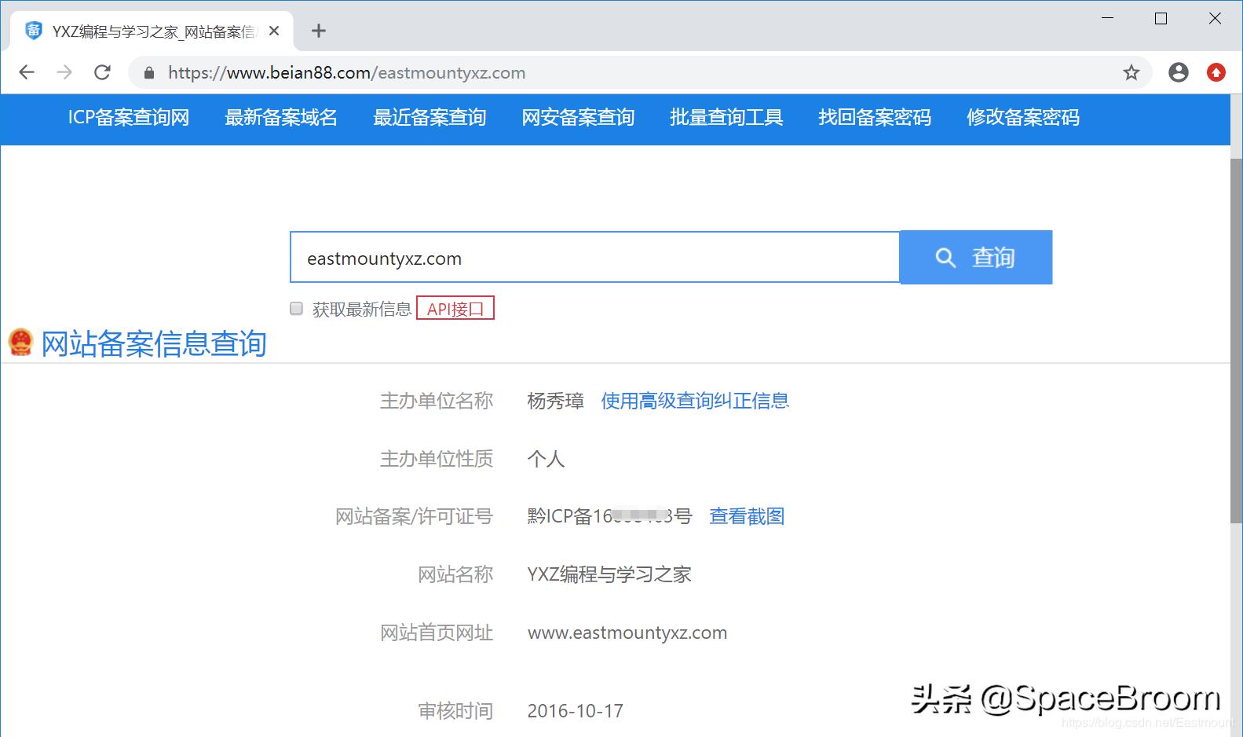The image size is (1243, 737).
Task: Maximize the browser window
Action: coord(1161,18)
